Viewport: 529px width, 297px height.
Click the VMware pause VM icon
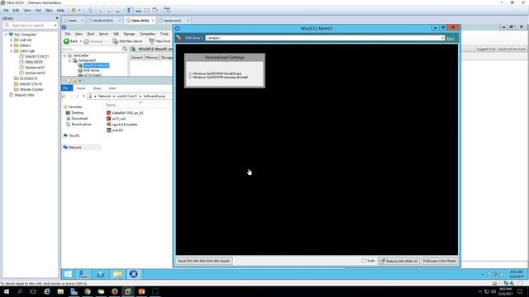(x=74, y=10)
